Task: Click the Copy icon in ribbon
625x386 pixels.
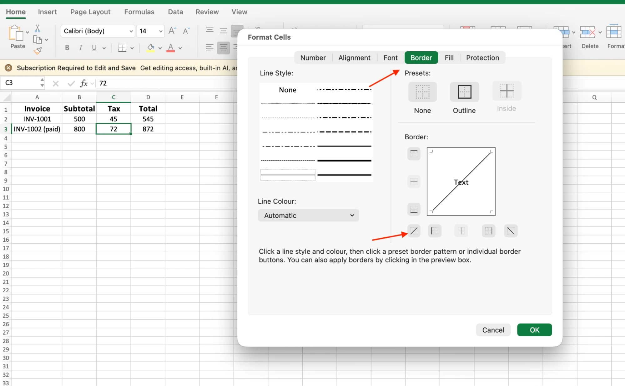Action: click(38, 40)
